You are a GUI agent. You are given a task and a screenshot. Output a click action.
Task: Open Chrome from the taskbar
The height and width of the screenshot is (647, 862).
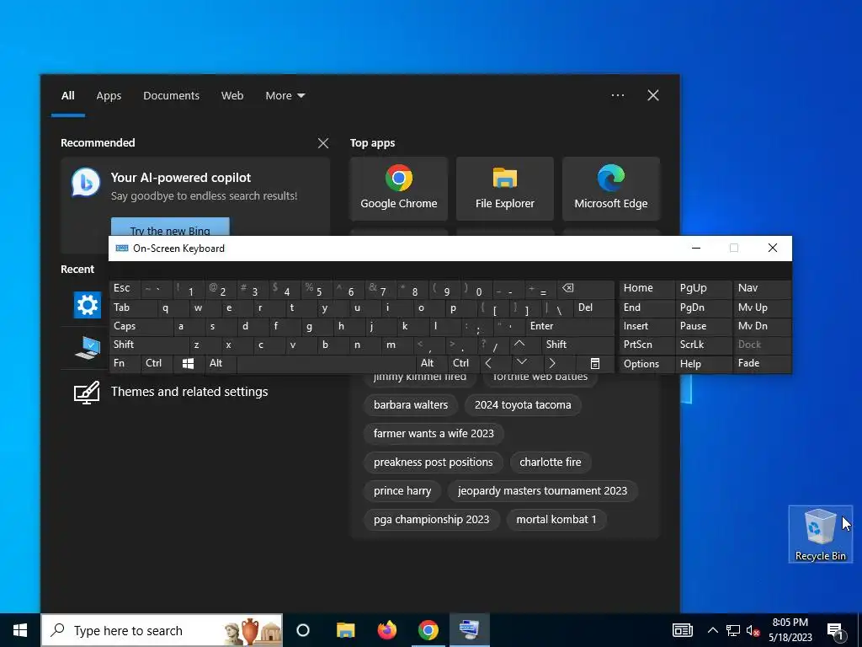428,630
